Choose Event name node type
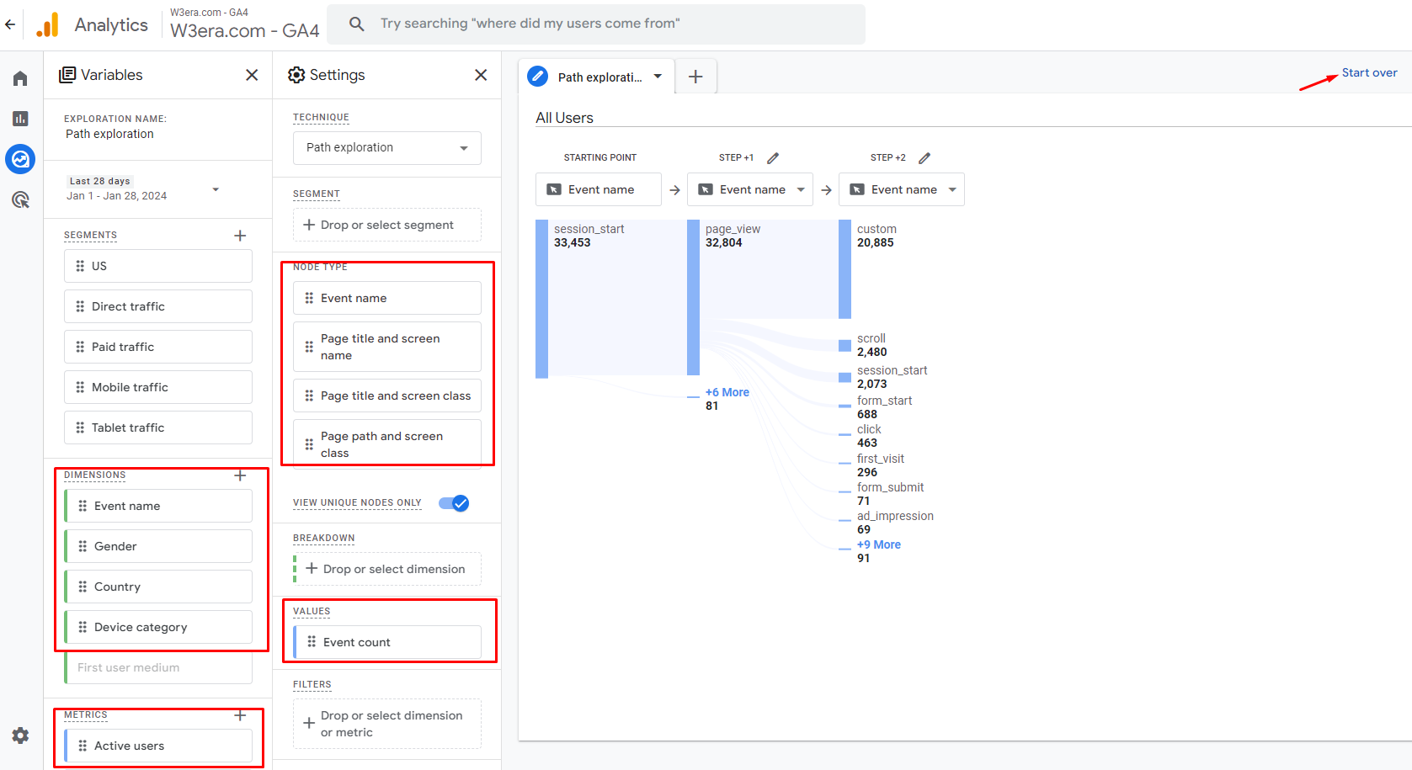The width and height of the screenshot is (1412, 770). (x=387, y=298)
